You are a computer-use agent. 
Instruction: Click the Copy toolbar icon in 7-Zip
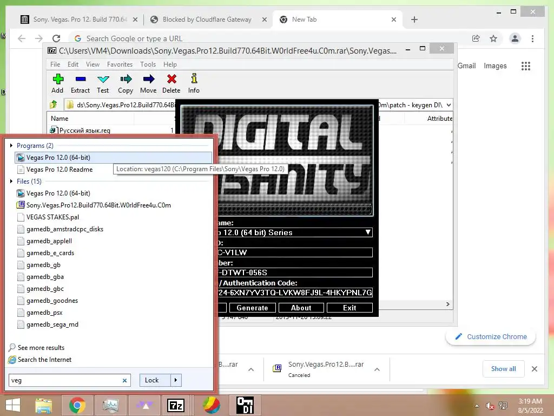[126, 83]
